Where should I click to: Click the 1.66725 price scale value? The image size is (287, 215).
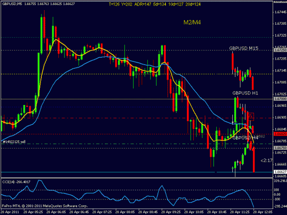(281, 152)
